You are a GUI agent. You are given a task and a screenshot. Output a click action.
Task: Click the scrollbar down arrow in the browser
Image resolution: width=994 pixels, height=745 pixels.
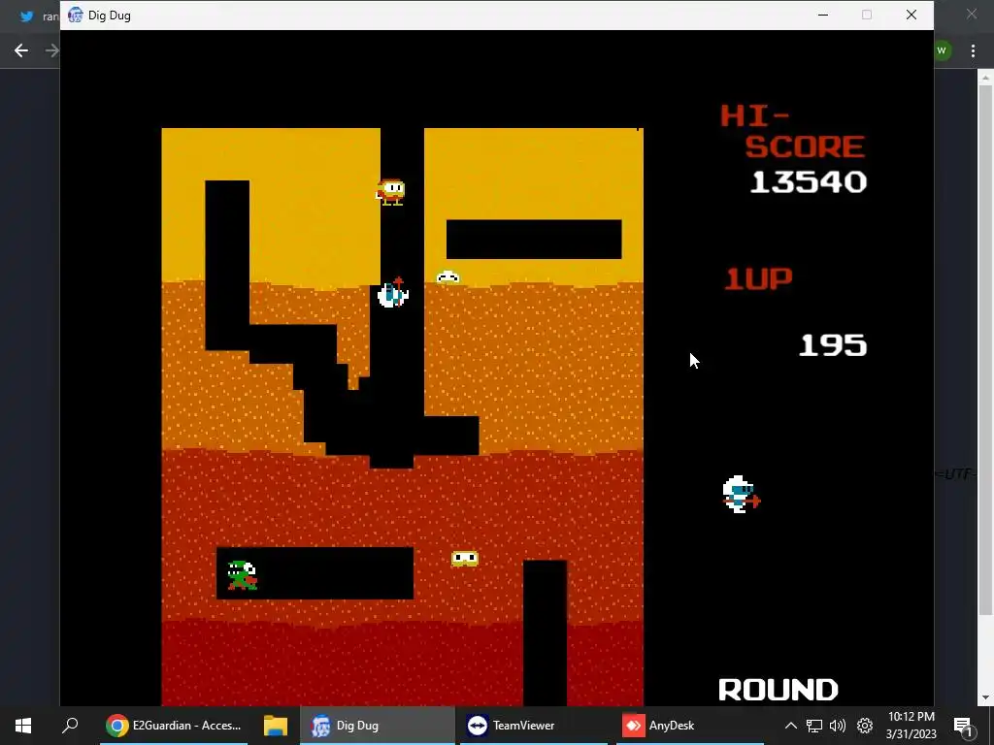985,697
